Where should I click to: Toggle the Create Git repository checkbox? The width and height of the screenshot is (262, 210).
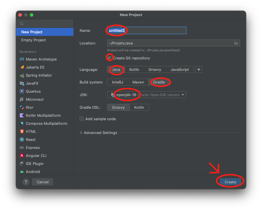click(109, 58)
